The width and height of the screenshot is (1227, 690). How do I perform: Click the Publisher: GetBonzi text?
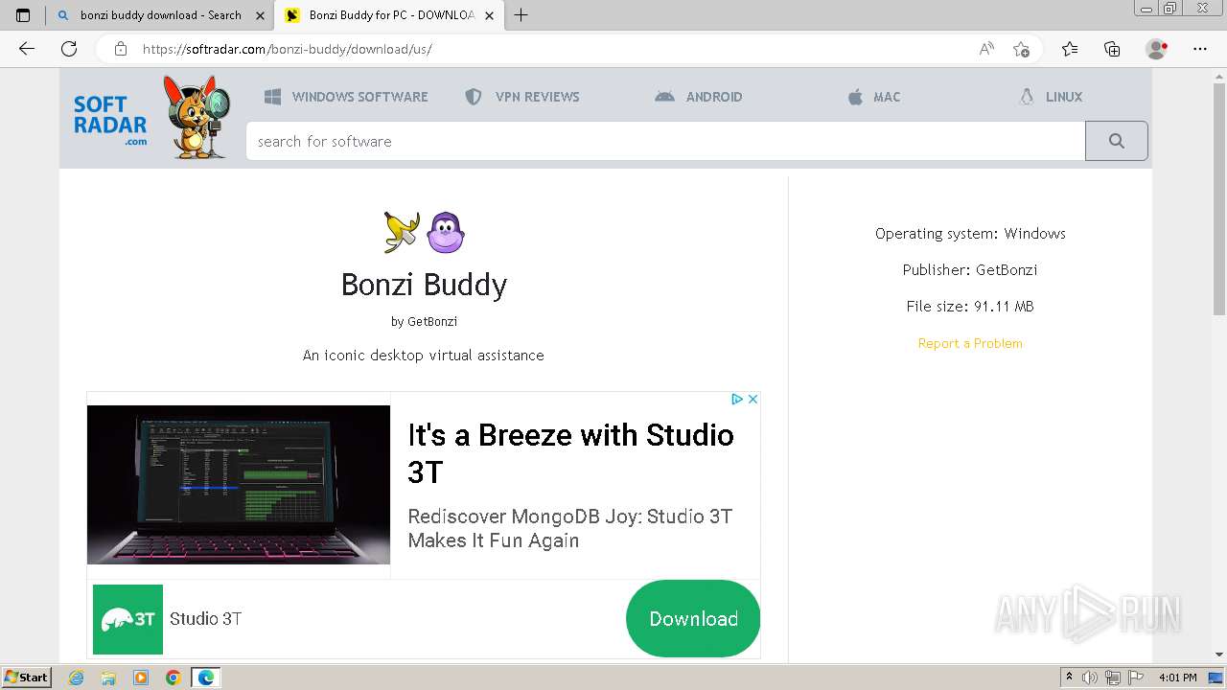click(x=970, y=270)
